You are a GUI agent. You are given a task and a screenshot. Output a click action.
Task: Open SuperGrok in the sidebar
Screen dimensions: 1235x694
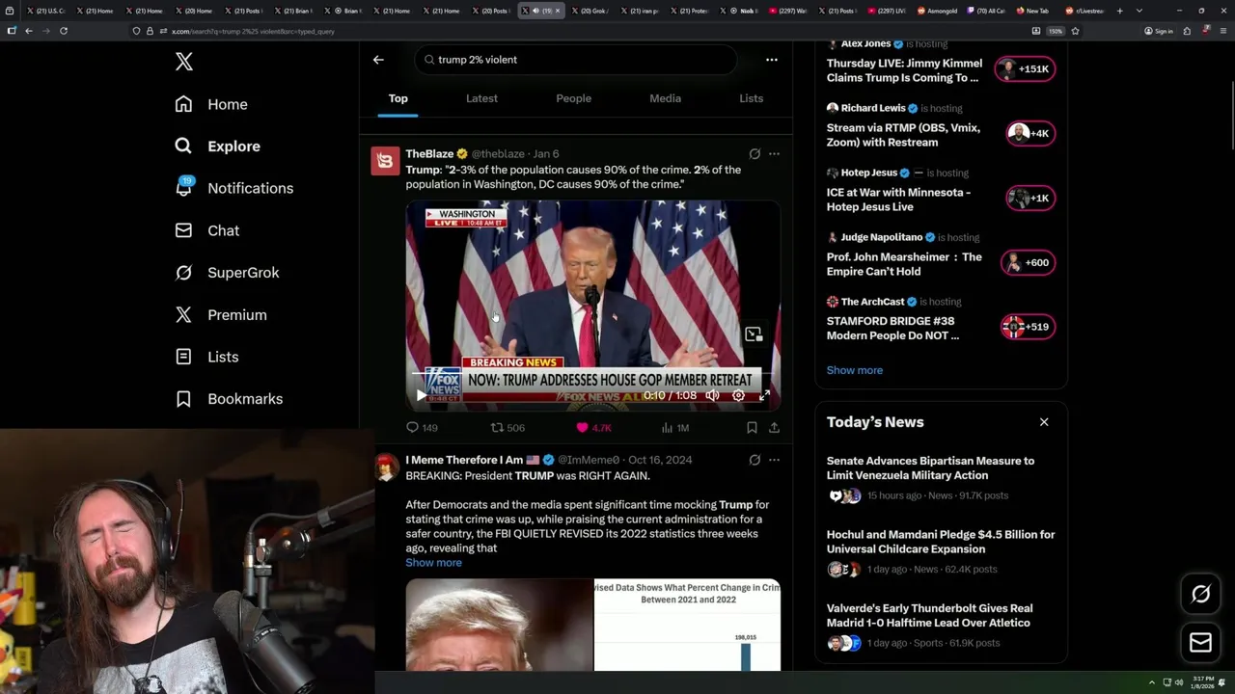coord(227,273)
